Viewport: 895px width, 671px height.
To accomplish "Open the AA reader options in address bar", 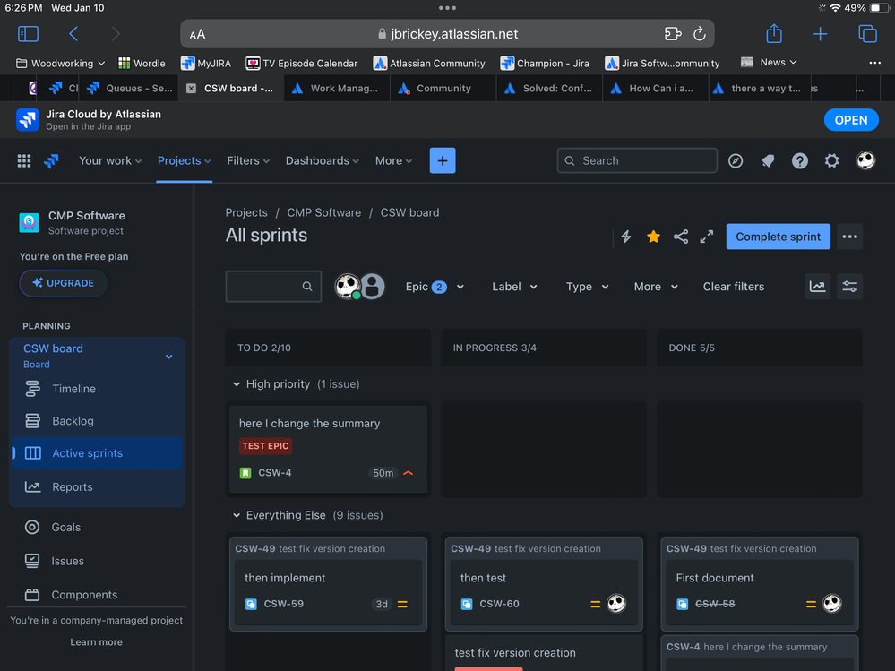I will click(x=197, y=35).
